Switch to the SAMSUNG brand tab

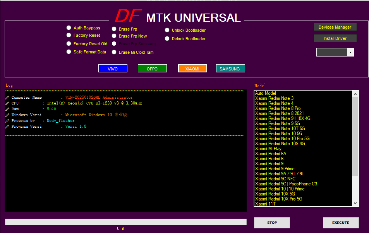click(x=230, y=69)
